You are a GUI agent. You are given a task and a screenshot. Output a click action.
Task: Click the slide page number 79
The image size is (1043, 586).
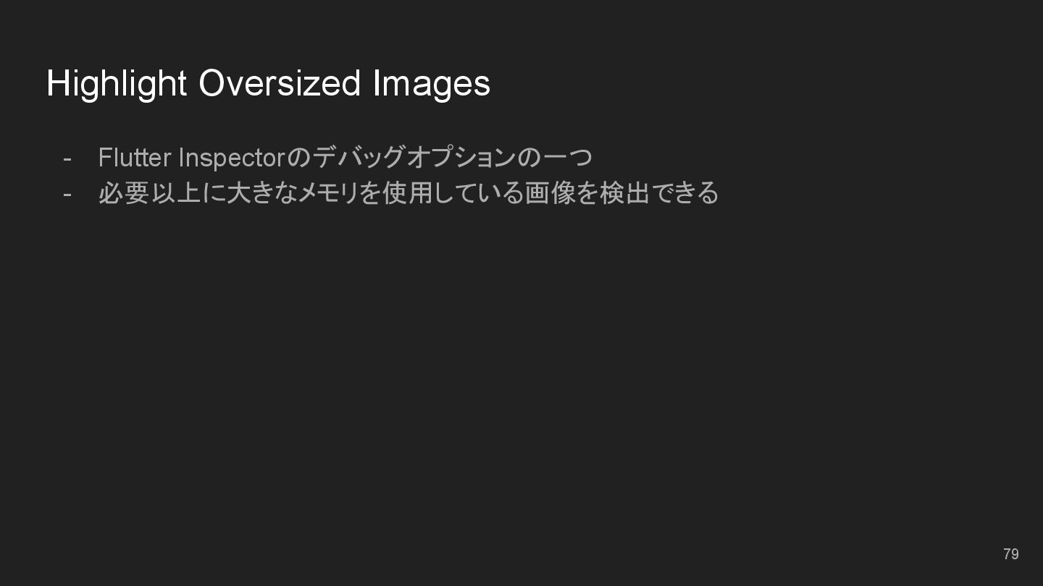[x=1011, y=554]
